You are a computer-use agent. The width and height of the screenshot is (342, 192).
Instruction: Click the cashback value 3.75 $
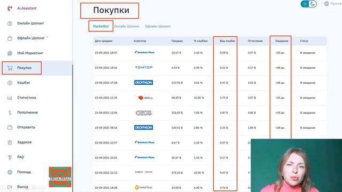pyautogui.click(x=224, y=98)
